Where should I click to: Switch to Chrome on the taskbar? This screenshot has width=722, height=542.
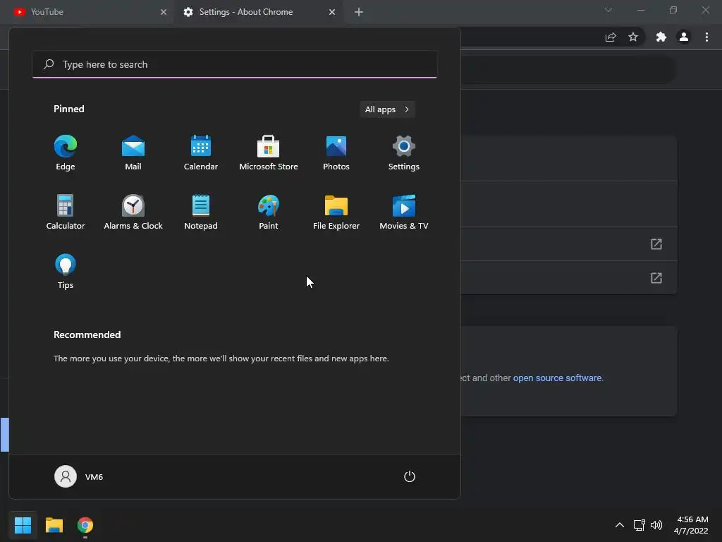pos(85,525)
